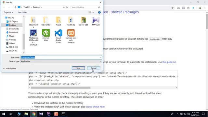Select Music in navigation pane
208x117 pixels.
pyautogui.click(x=10, y=36)
